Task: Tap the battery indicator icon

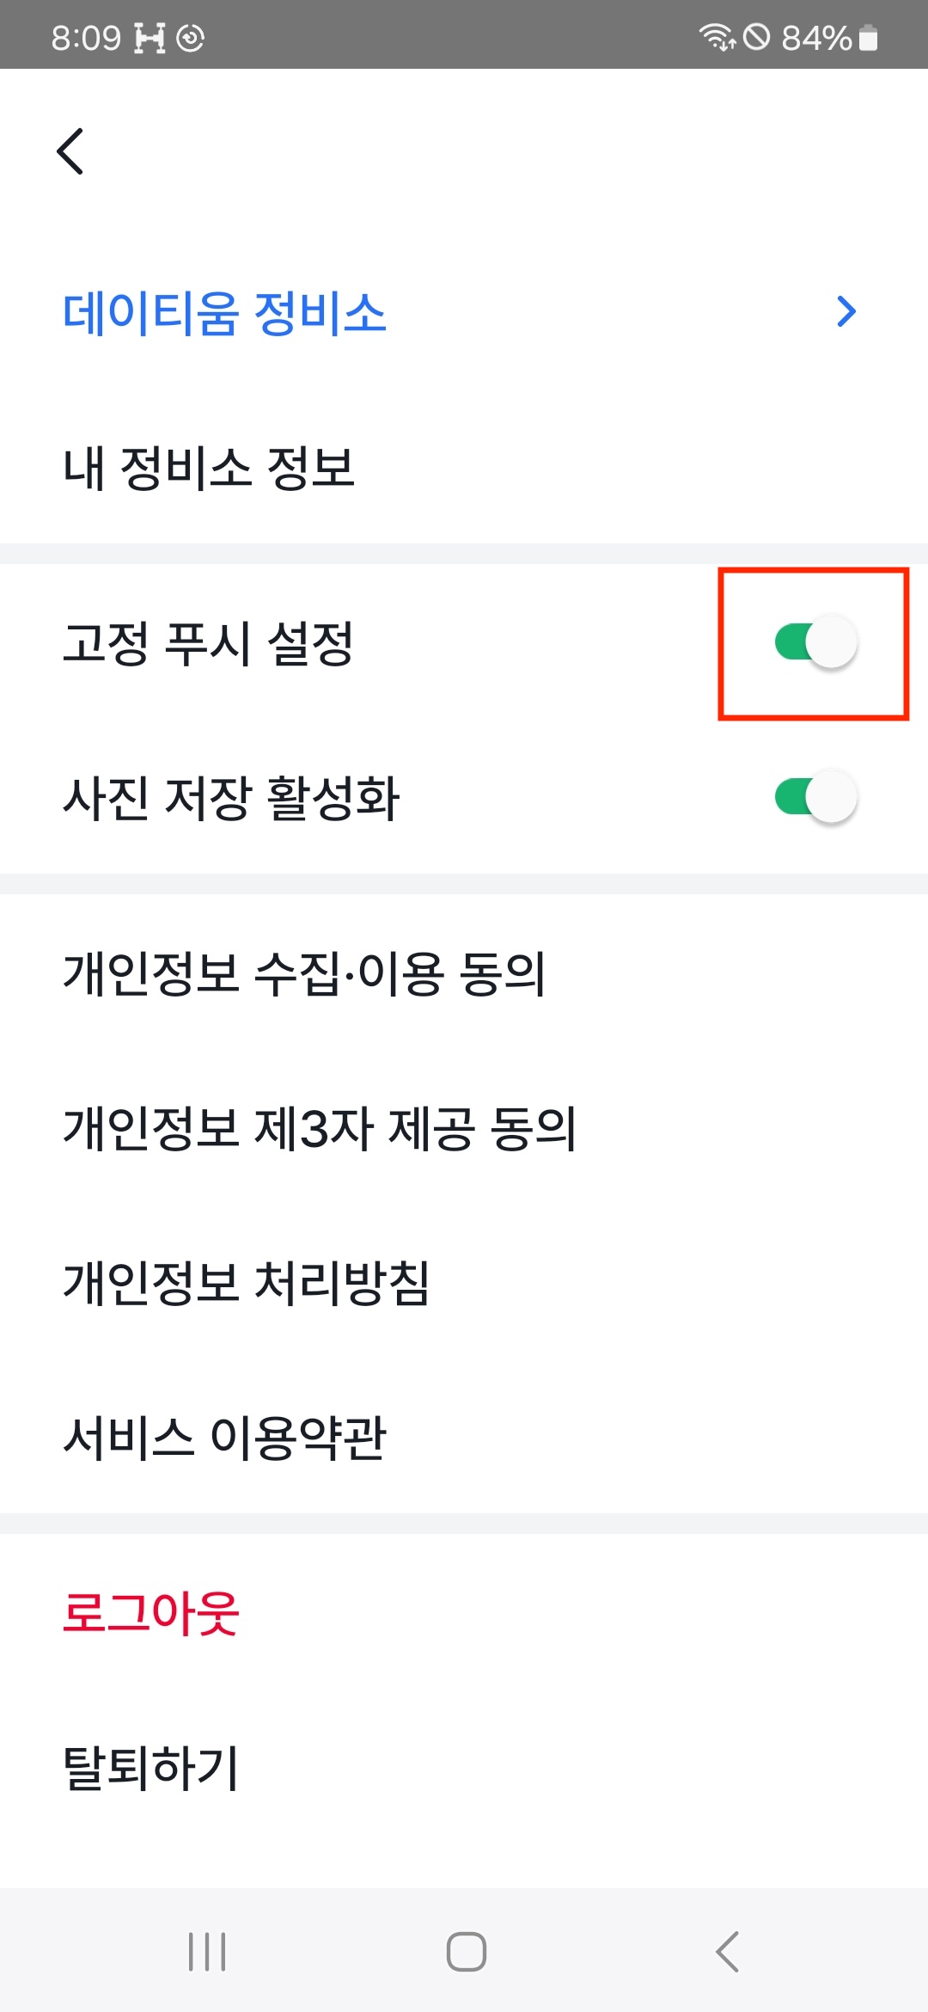Action: coord(869,38)
